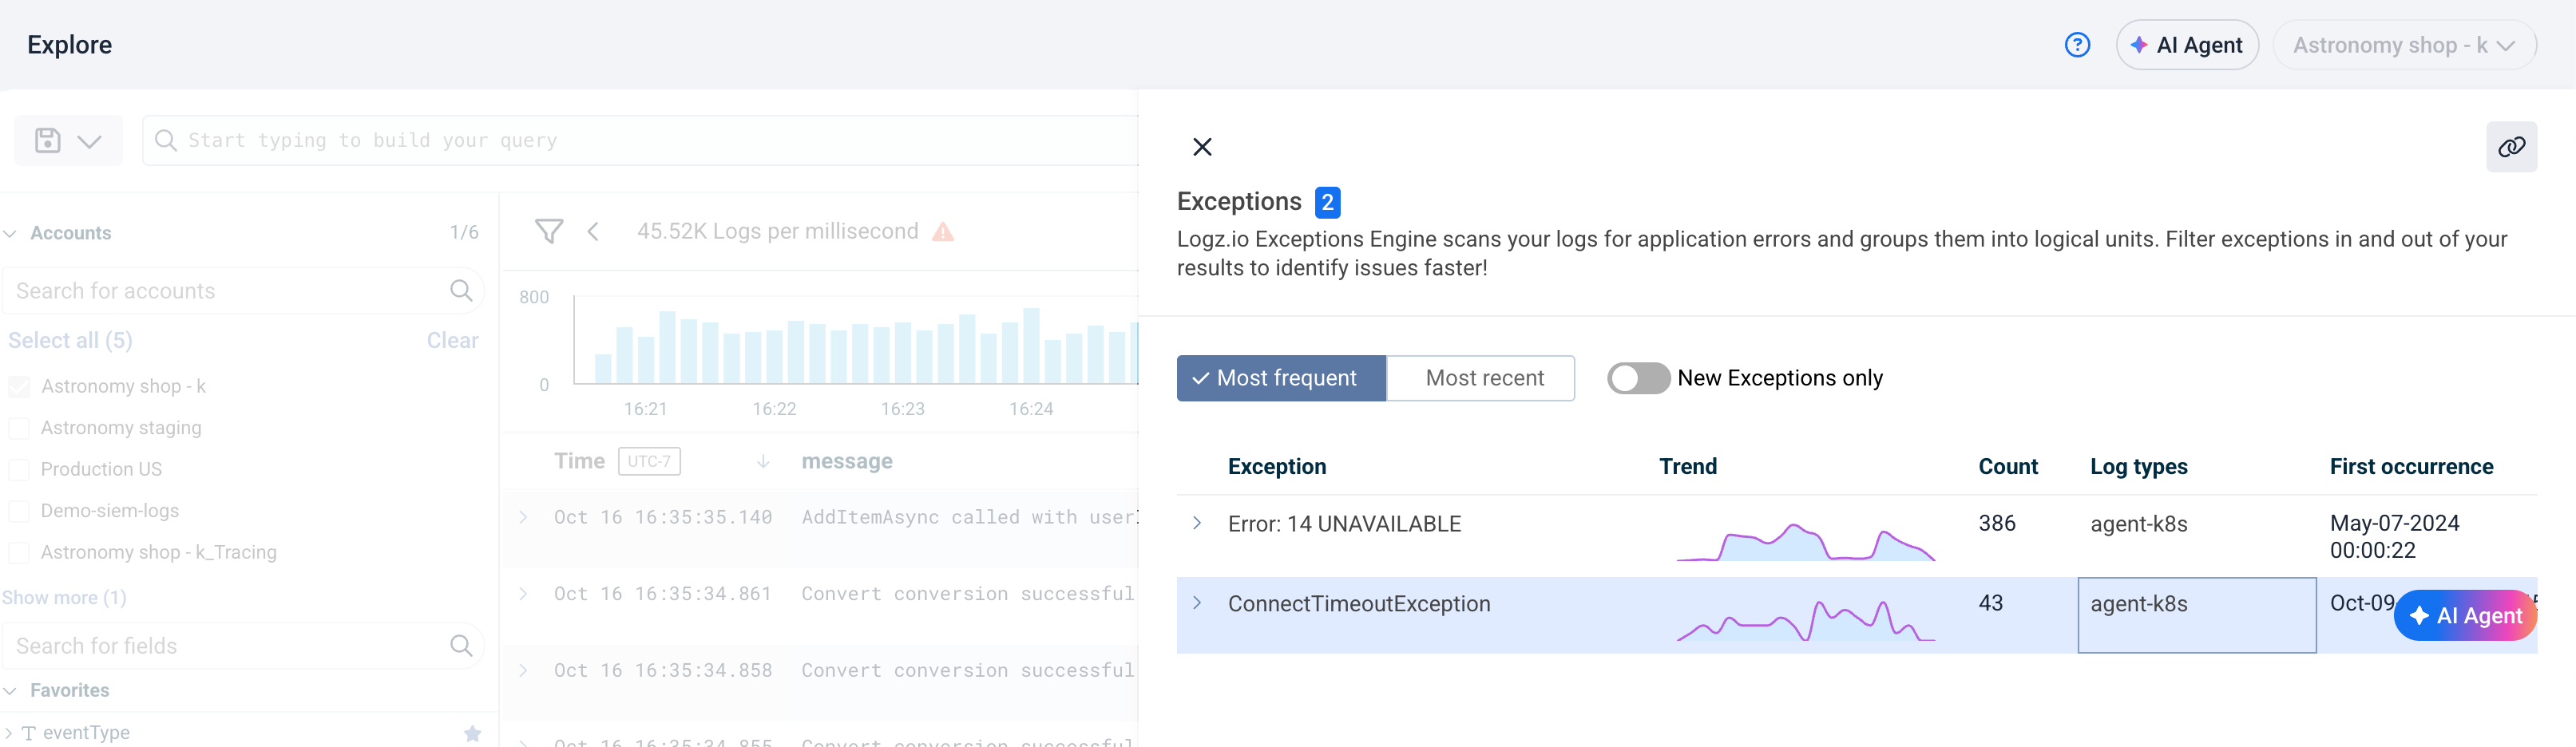Click the search icon in accounts field
Image resolution: width=2576 pixels, height=747 pixels.
460,291
